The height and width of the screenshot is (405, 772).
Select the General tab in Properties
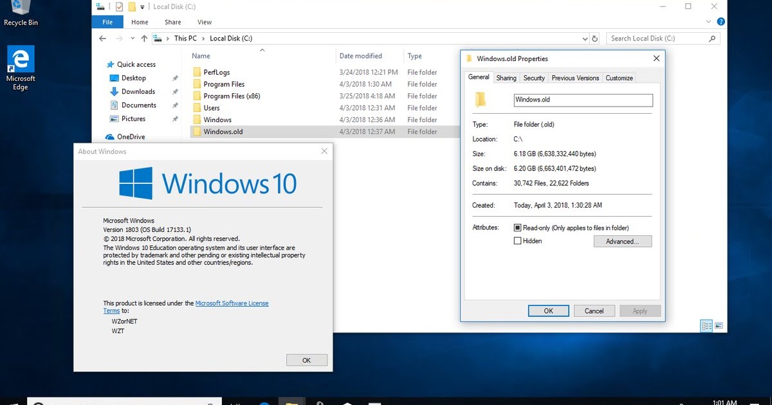(479, 77)
